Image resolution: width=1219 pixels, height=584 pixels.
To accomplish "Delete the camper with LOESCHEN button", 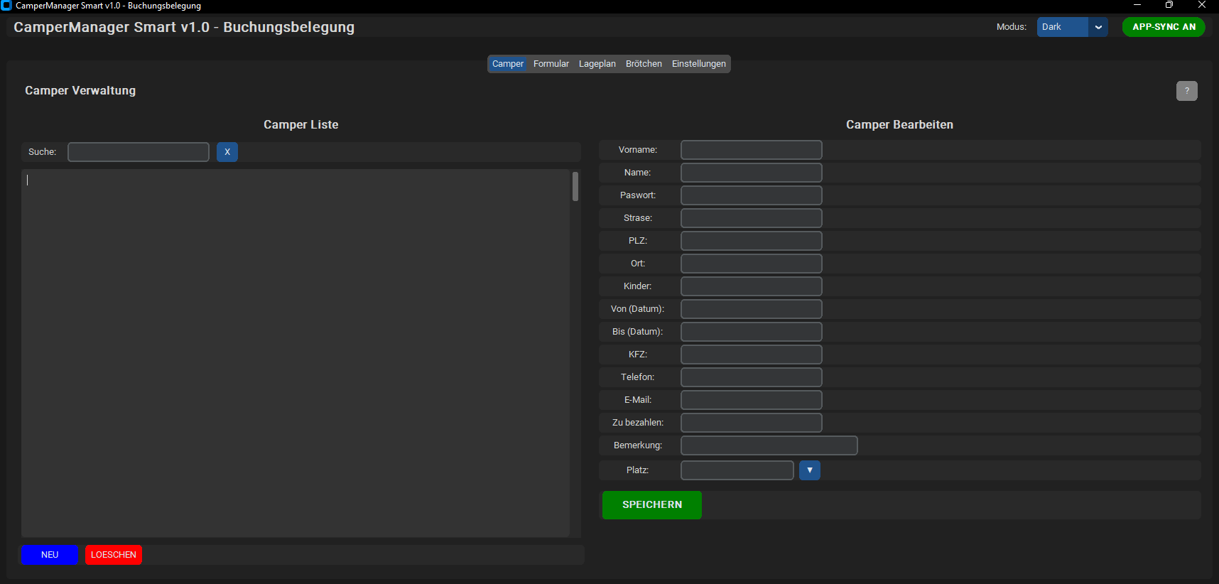I will [114, 555].
